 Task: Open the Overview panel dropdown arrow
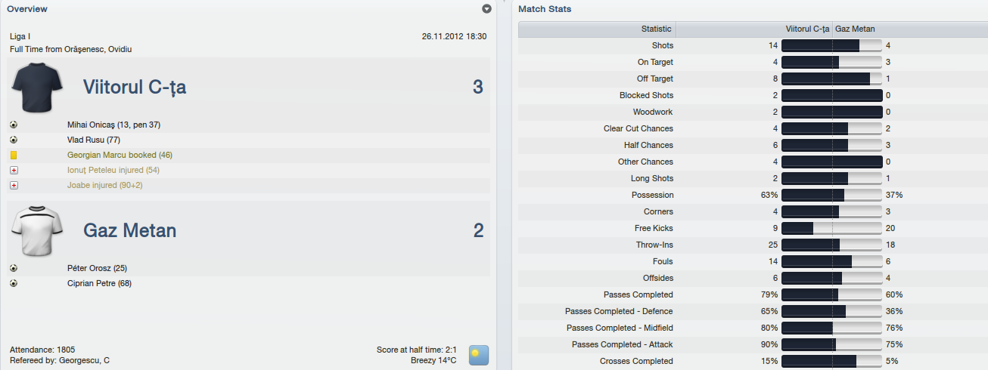coord(486,9)
